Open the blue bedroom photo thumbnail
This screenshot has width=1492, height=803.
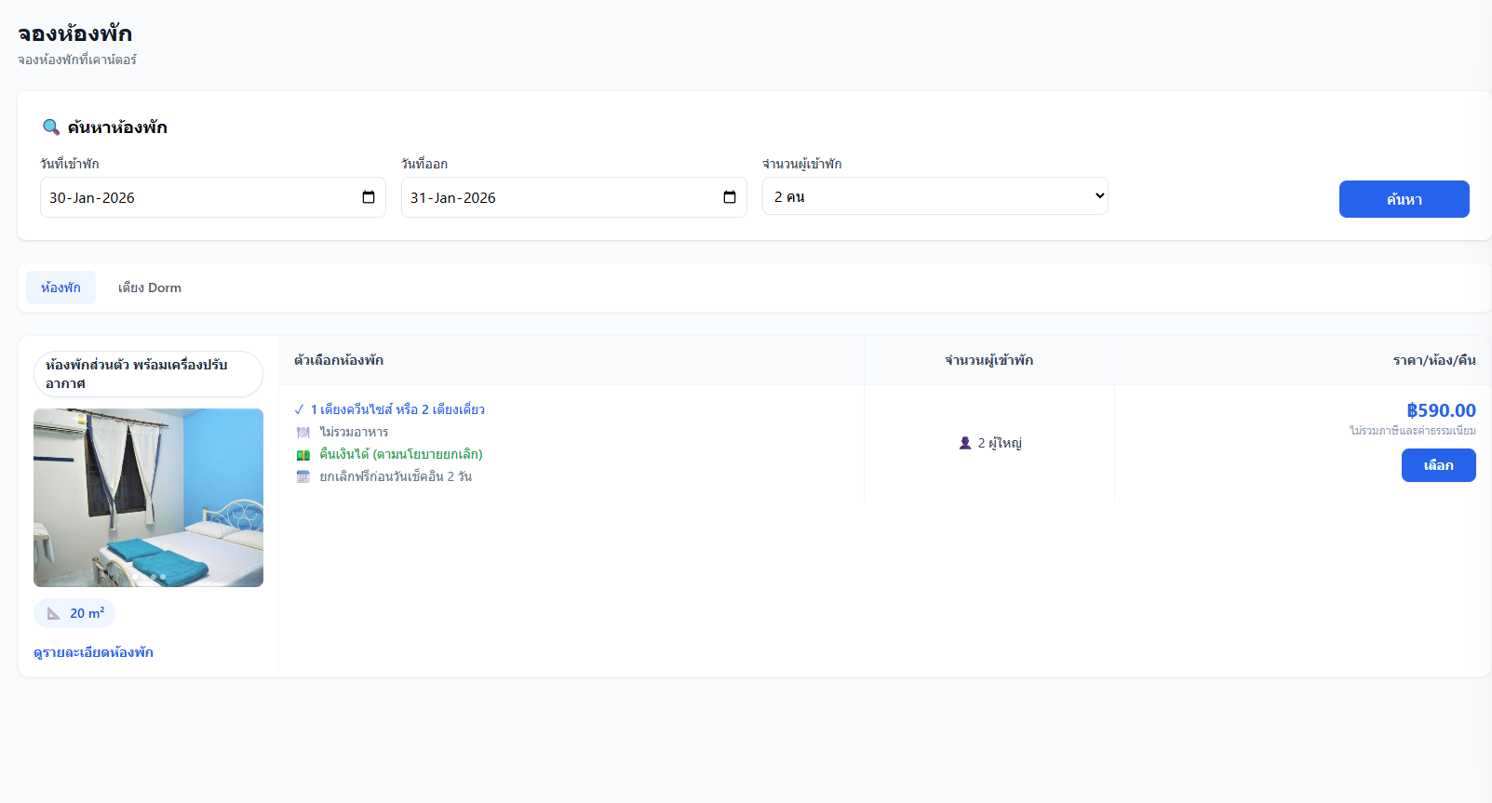(148, 498)
